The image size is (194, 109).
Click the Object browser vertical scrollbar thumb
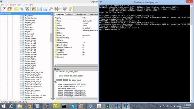tap(51, 38)
